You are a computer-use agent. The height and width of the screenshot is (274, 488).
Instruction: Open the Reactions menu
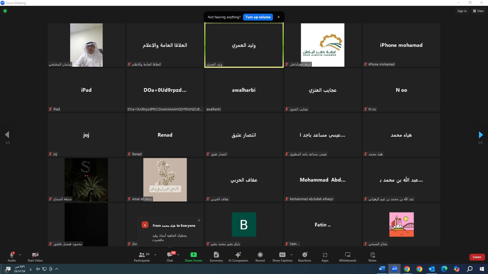(x=304, y=257)
